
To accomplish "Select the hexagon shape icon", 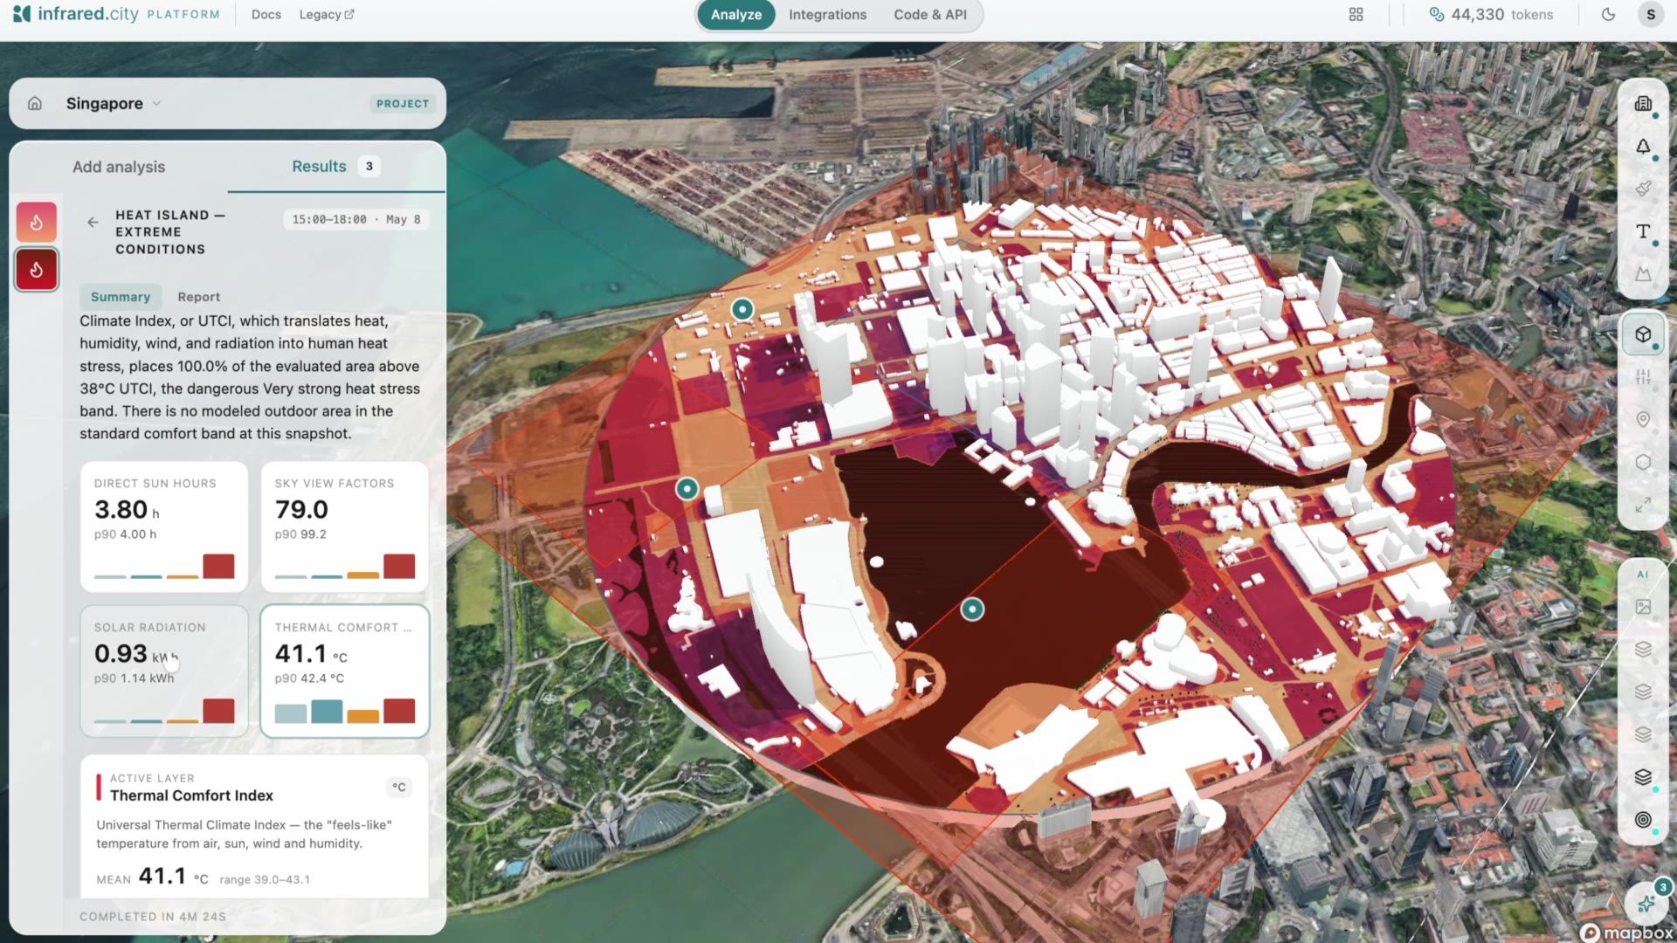I will click(x=1643, y=463).
